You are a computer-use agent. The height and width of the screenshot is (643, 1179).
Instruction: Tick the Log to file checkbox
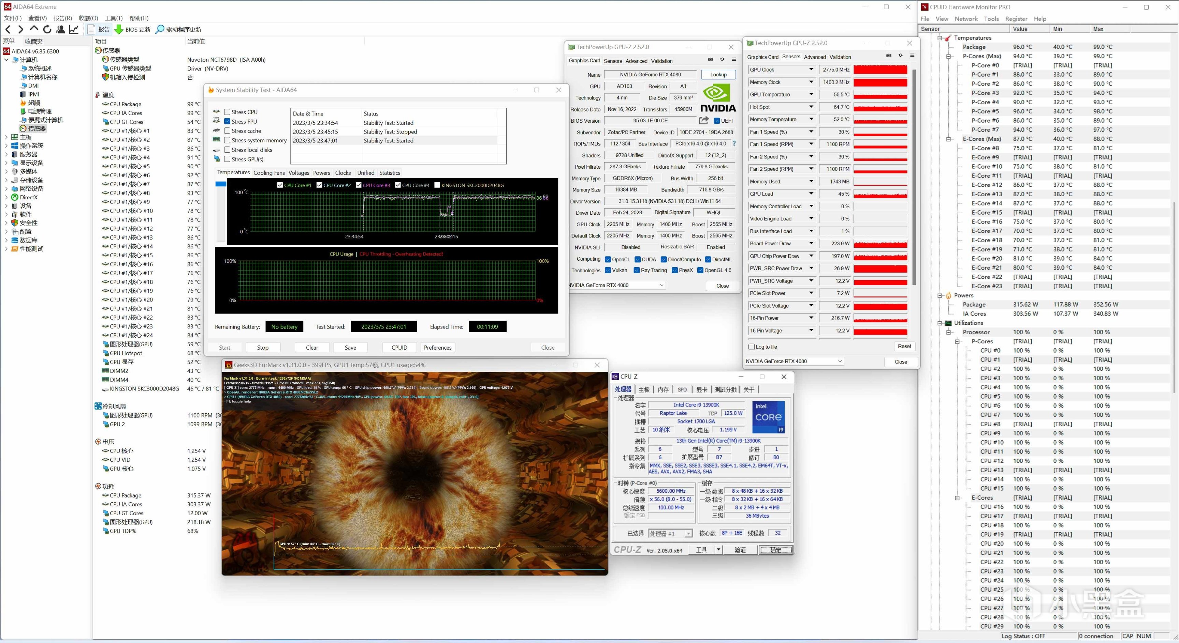[752, 347]
